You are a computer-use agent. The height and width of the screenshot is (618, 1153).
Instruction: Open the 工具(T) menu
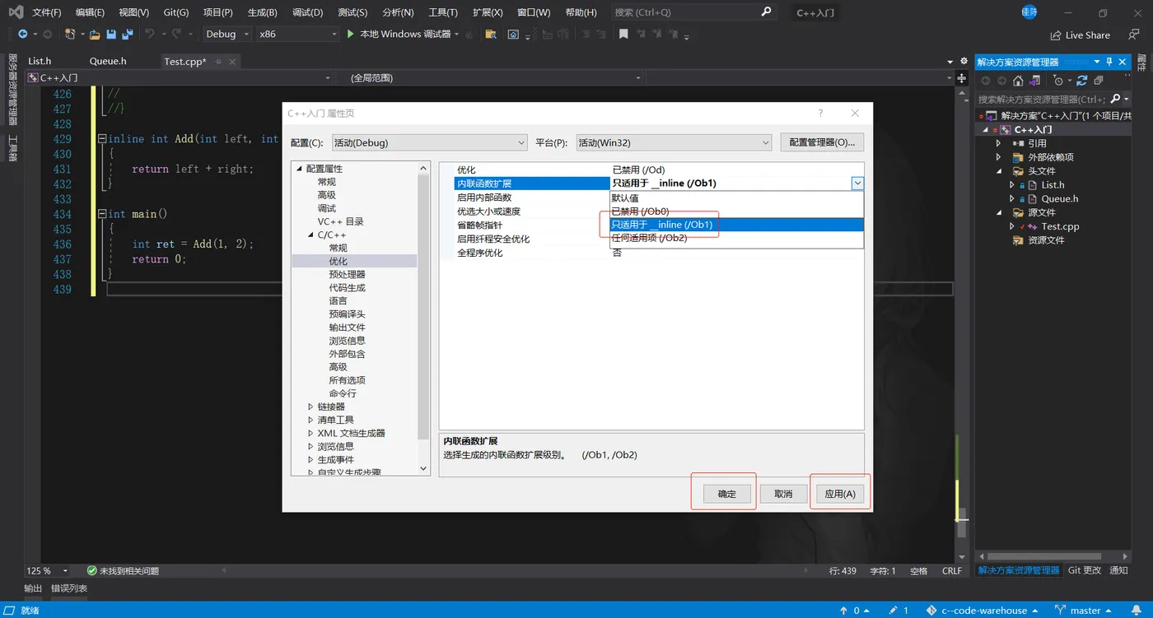pos(443,12)
